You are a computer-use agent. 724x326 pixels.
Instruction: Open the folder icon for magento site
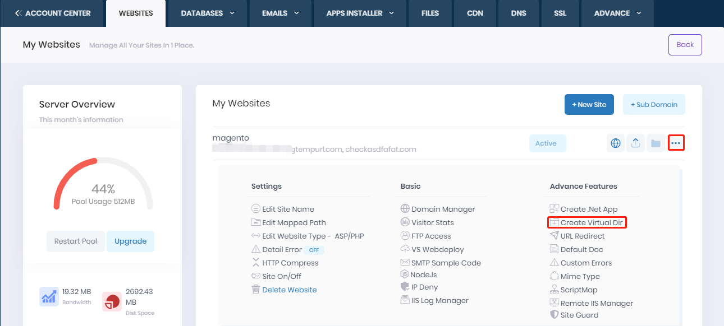pyautogui.click(x=656, y=143)
